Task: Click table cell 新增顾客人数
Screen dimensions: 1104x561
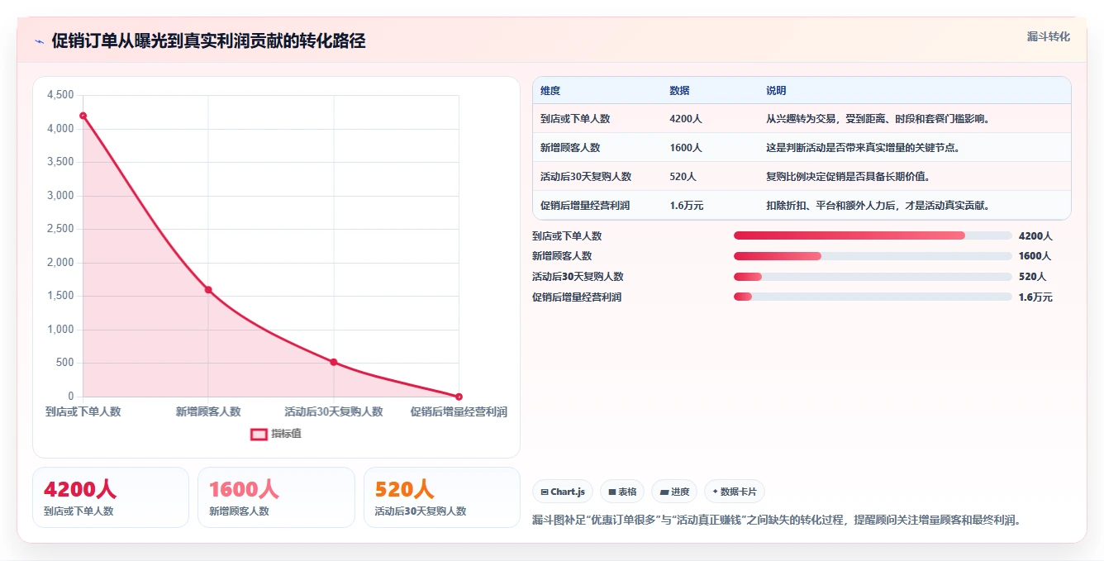Action: [x=570, y=148]
